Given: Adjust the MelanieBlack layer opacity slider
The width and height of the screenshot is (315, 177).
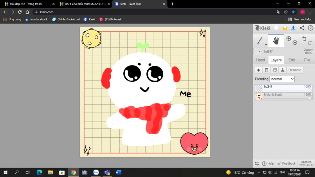Looking at the screenshot, I should (309, 98).
